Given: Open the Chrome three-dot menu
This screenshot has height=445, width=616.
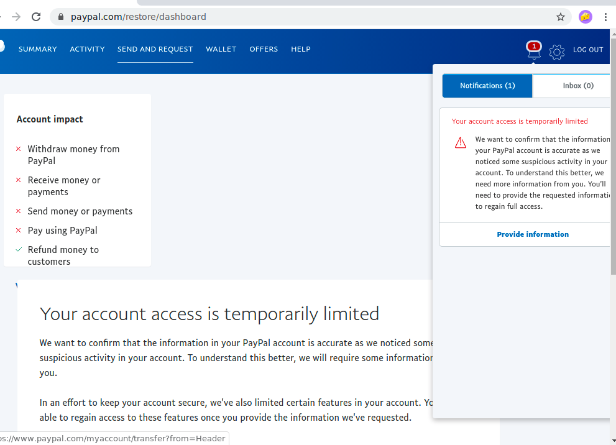Looking at the screenshot, I should pos(605,17).
